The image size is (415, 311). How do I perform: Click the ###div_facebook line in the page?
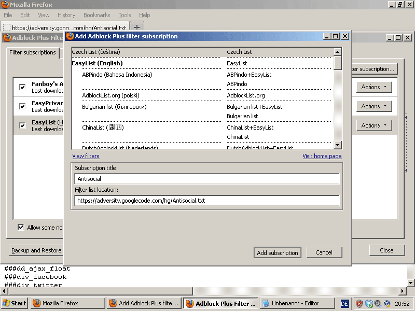click(x=35, y=277)
